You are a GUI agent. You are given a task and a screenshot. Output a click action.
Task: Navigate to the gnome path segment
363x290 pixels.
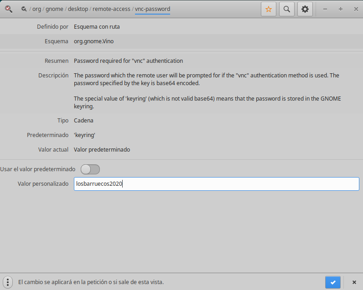point(54,9)
